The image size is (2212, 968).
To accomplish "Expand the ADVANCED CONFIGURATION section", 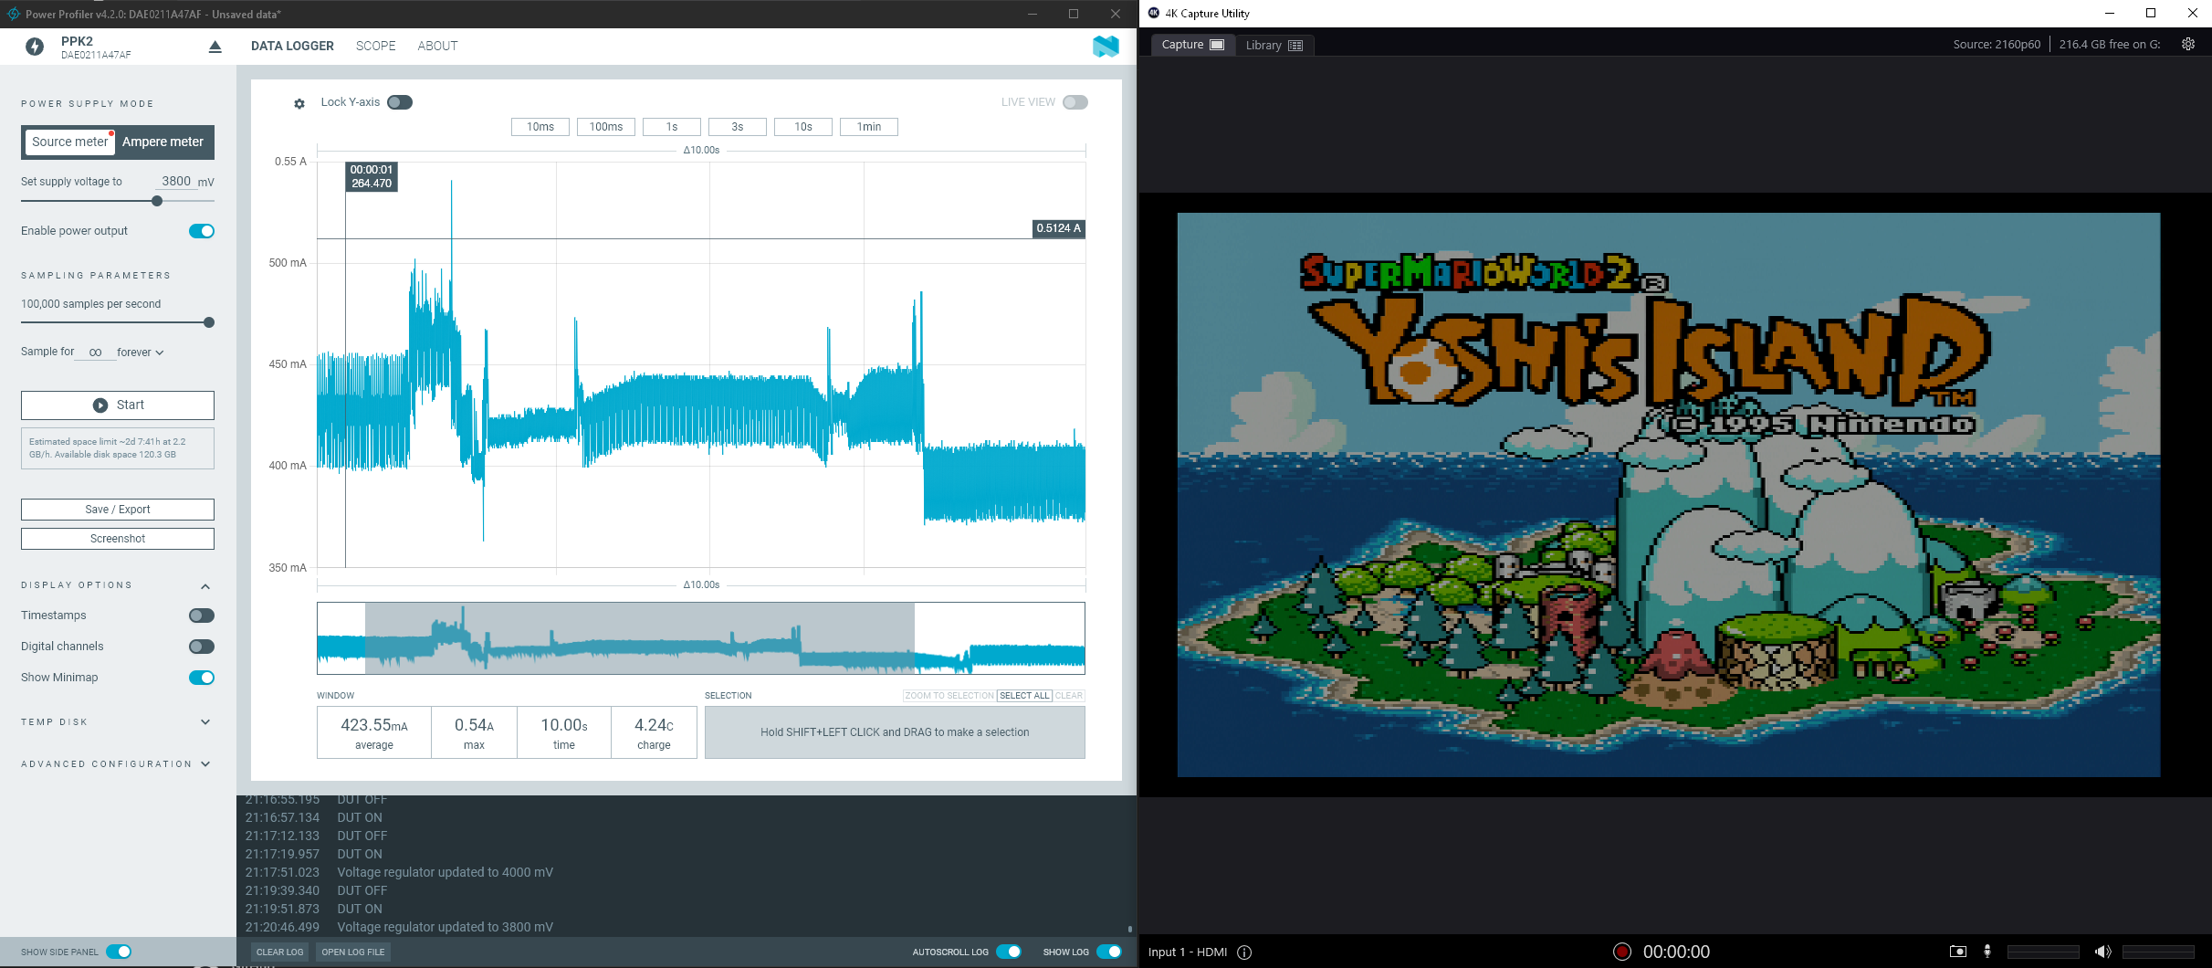I will [x=205, y=764].
